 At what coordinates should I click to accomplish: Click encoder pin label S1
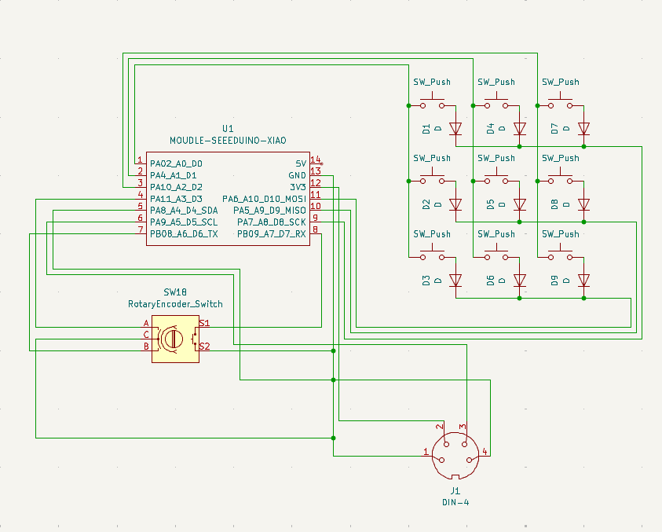[204, 323]
